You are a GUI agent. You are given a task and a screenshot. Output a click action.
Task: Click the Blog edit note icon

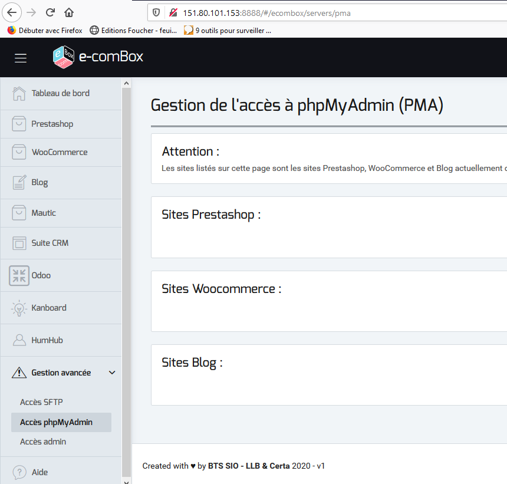19,182
